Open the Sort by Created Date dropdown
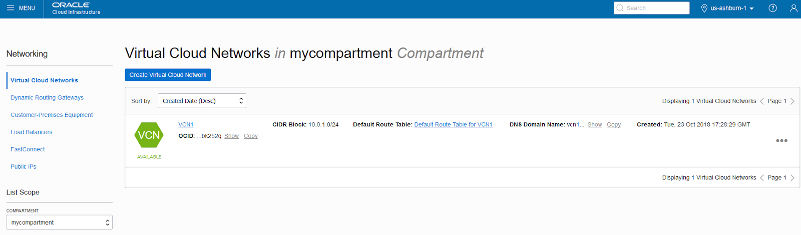Image resolution: width=801 pixels, height=235 pixels. coord(202,101)
